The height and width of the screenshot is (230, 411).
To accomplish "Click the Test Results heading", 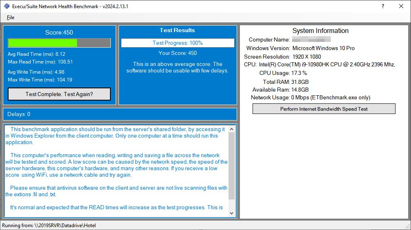I will pos(177,31).
